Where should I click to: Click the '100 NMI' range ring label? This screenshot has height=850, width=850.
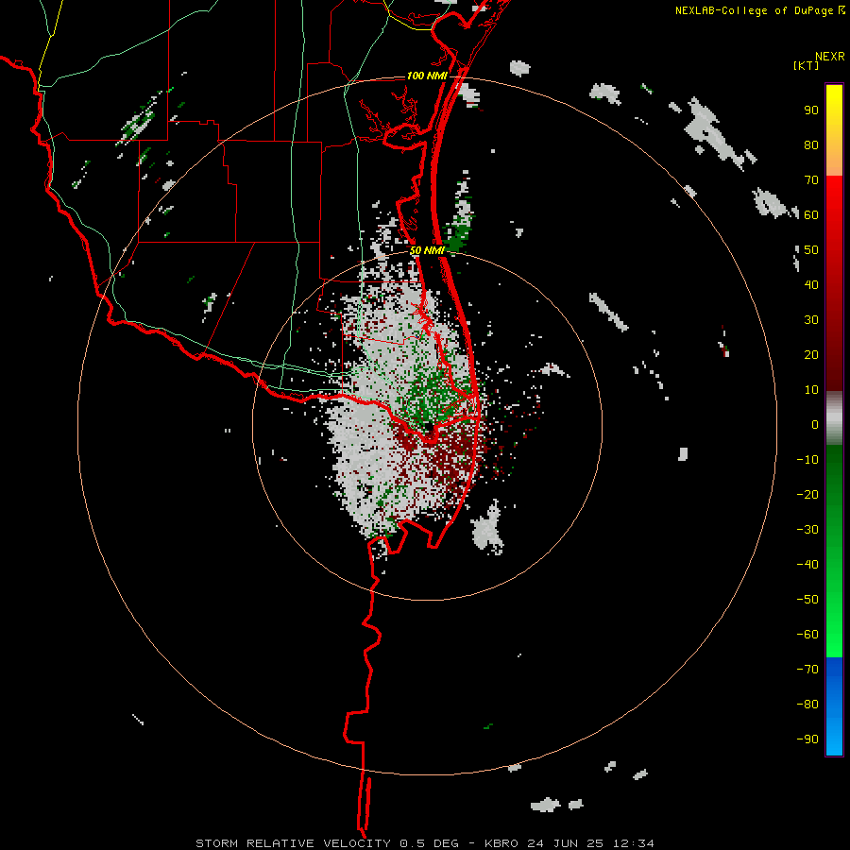pyautogui.click(x=427, y=76)
